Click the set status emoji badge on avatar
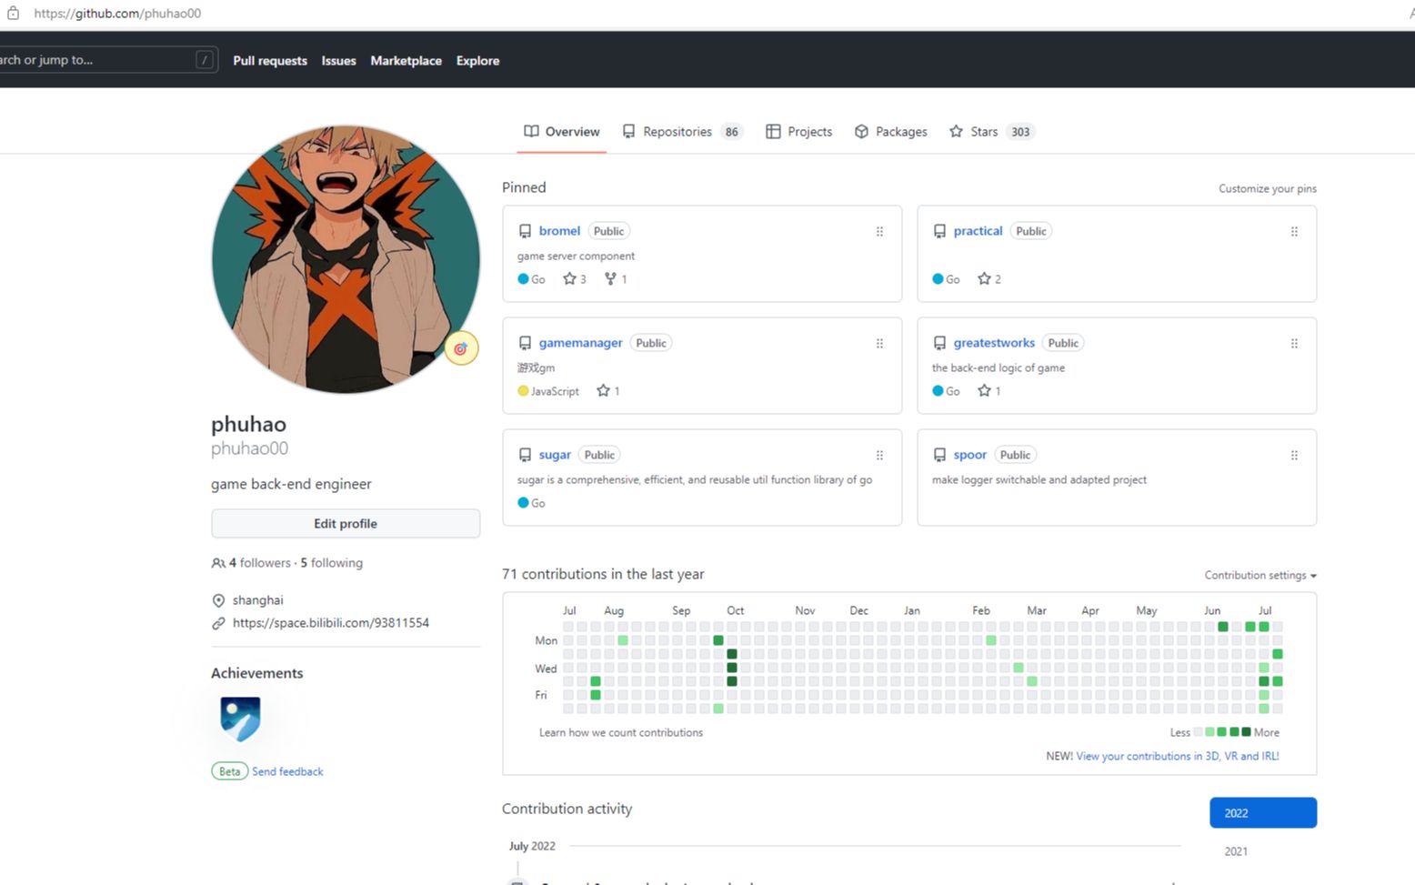Screen dimensions: 1415x885 pyautogui.click(x=461, y=348)
